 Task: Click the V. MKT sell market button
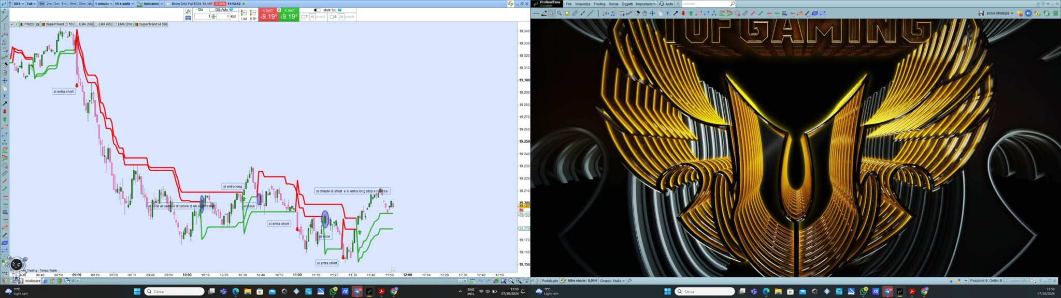coord(268,14)
